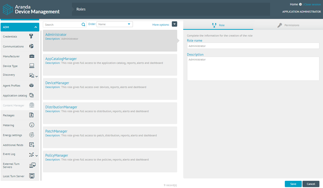The width and height of the screenshot is (323, 188).
Task: Open Energy settings in the sidebar
Action: [20, 135]
